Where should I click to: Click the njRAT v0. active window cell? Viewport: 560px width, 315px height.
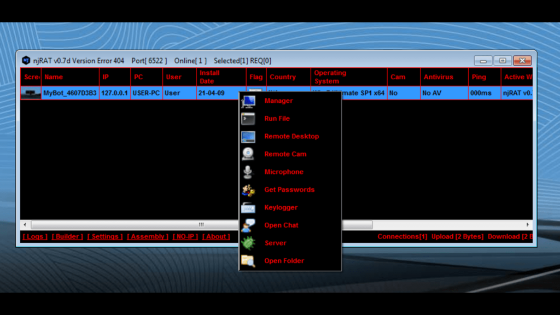click(x=517, y=93)
